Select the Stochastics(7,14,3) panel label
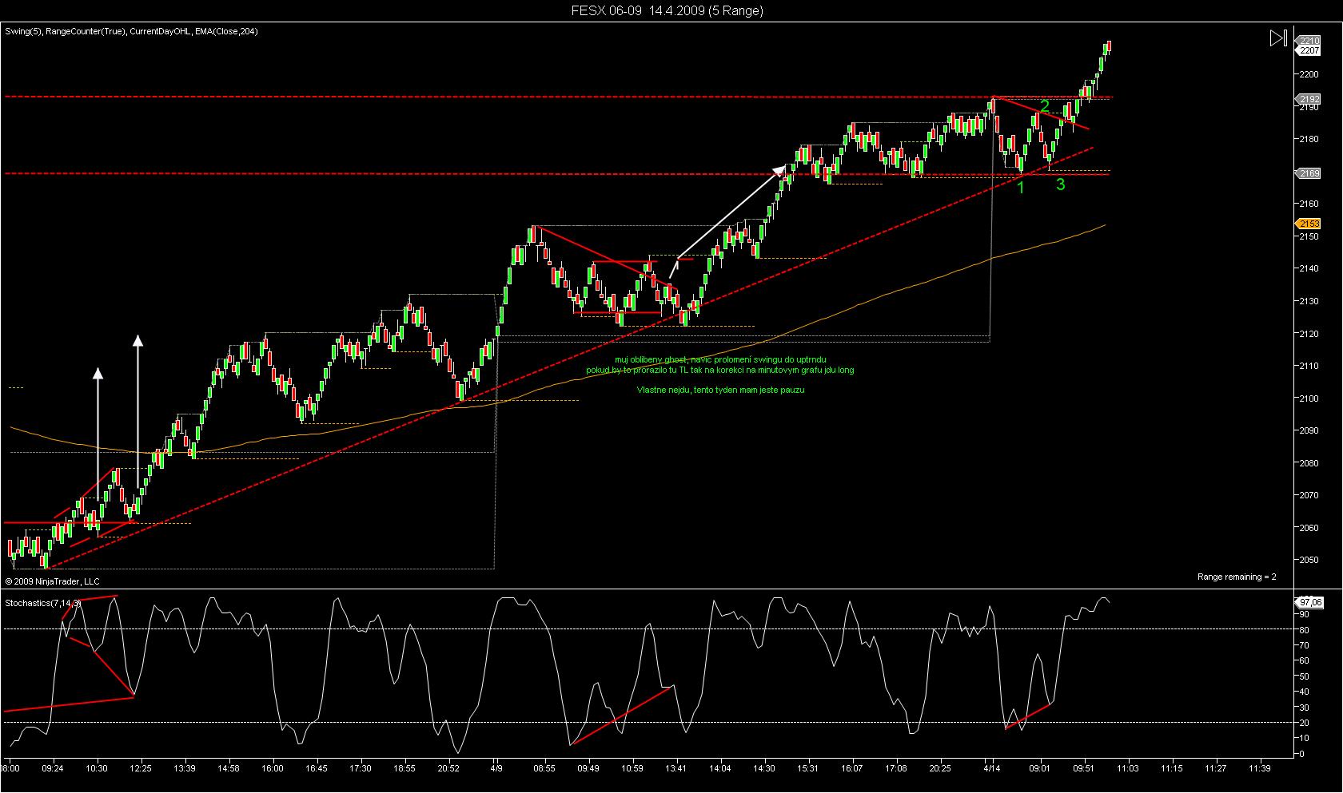The height and width of the screenshot is (793, 1343). (43, 602)
